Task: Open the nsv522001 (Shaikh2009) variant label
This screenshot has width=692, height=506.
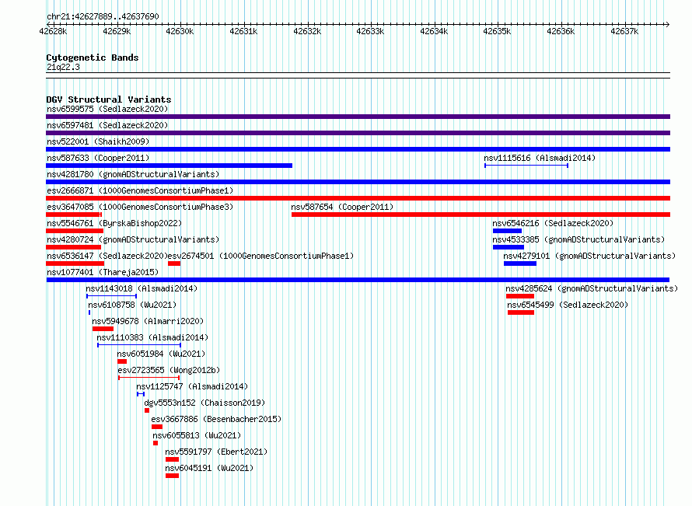Action: pyautogui.click(x=98, y=141)
